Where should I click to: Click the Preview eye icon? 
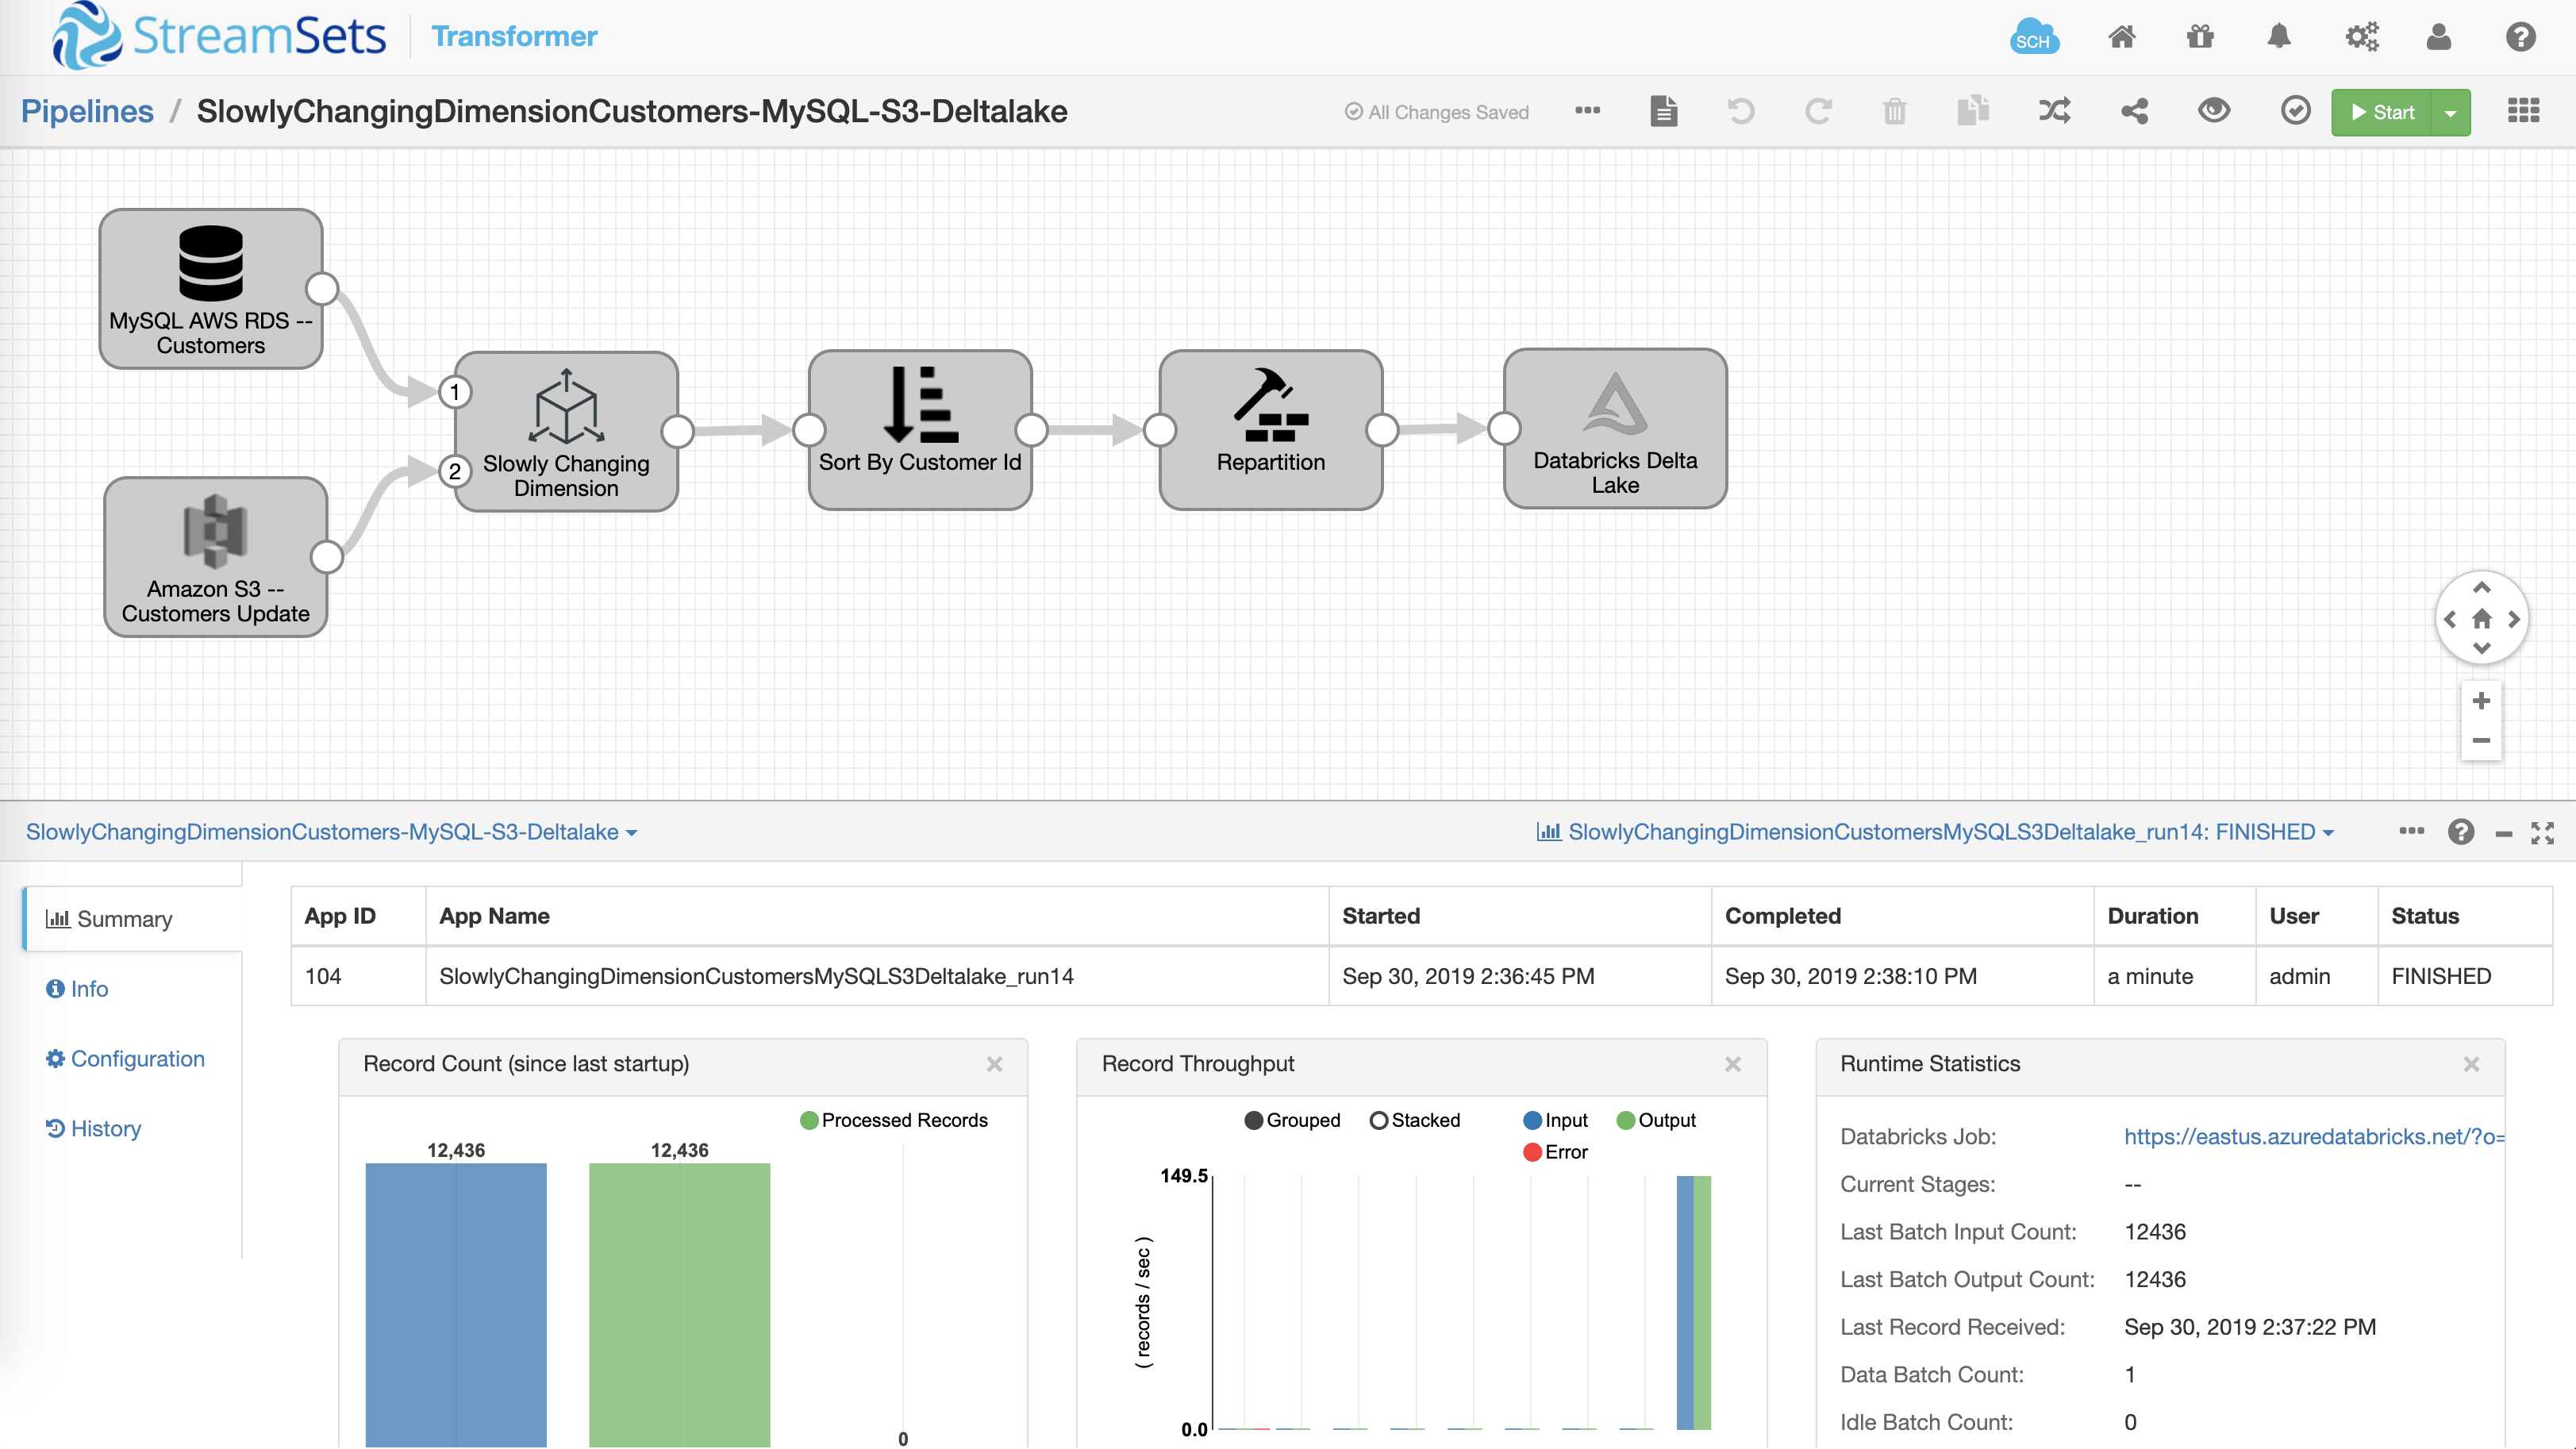[x=2214, y=111]
